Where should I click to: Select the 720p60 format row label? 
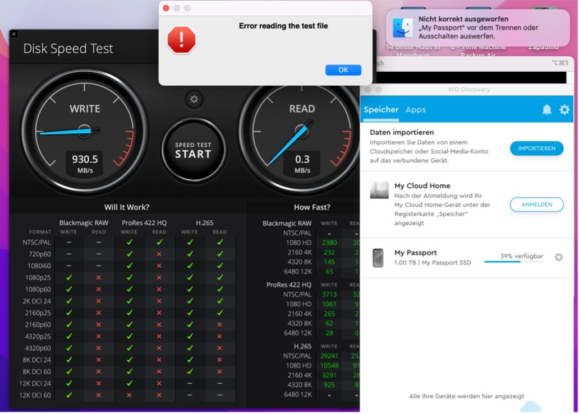39,254
